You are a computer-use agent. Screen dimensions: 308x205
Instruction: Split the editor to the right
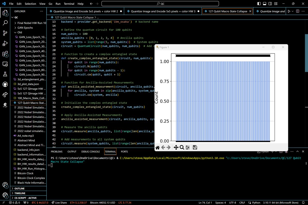[x=297, y=11]
